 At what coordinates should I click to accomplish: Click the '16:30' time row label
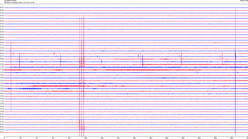coord(2,96)
